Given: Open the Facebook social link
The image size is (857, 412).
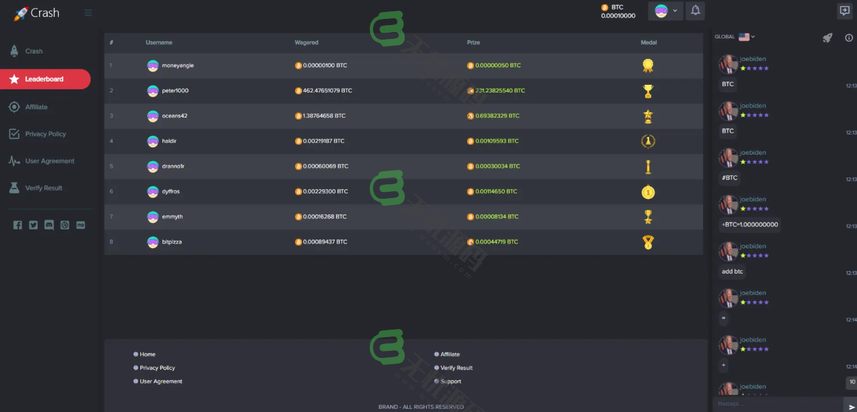Looking at the screenshot, I should (x=18, y=225).
